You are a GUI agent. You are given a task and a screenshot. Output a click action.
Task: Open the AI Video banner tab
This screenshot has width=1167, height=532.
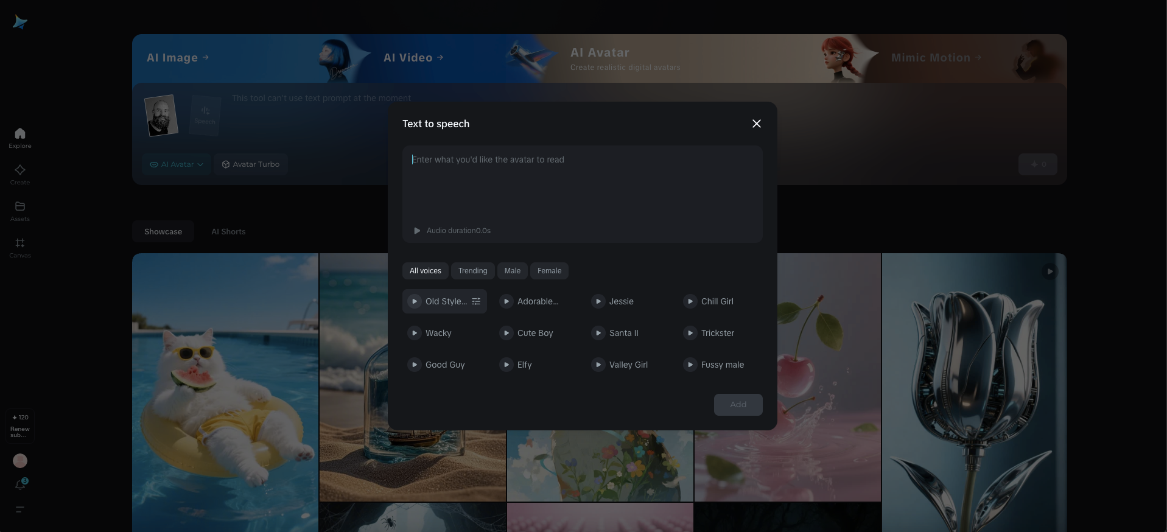[413, 58]
